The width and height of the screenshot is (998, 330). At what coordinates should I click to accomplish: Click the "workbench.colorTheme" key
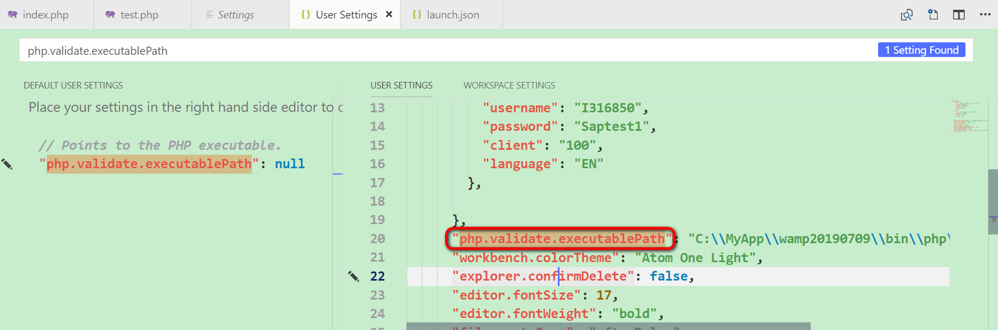[536, 258]
